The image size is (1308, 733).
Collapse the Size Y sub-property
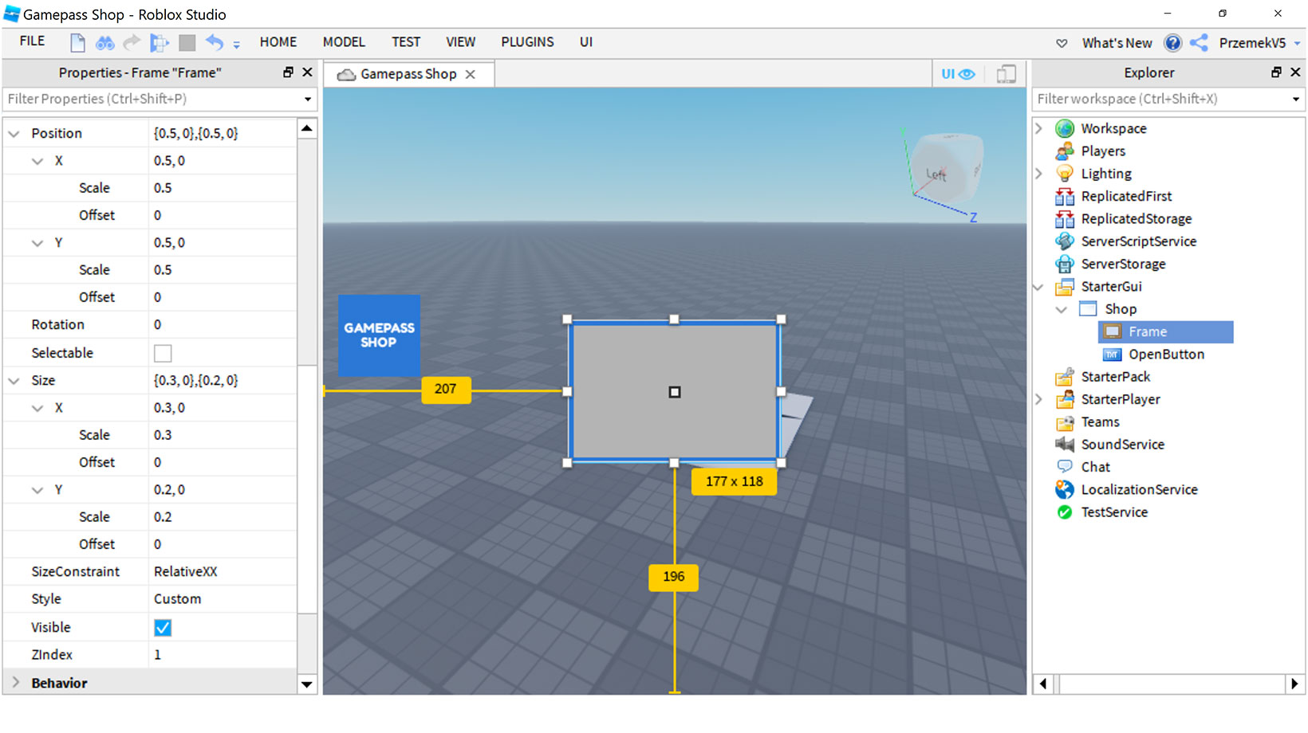coord(37,490)
